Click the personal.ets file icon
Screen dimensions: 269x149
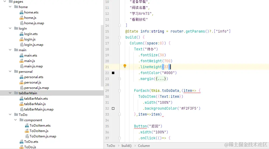pos(22,77)
